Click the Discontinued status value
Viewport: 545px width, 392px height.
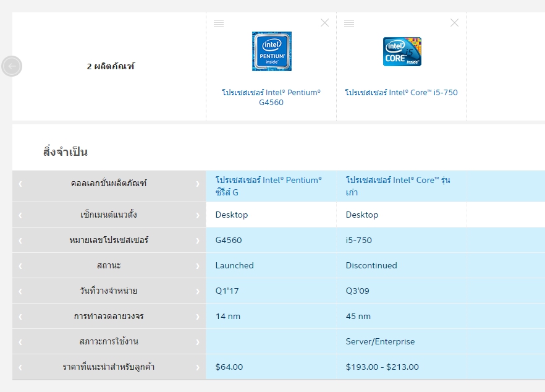coord(371,265)
